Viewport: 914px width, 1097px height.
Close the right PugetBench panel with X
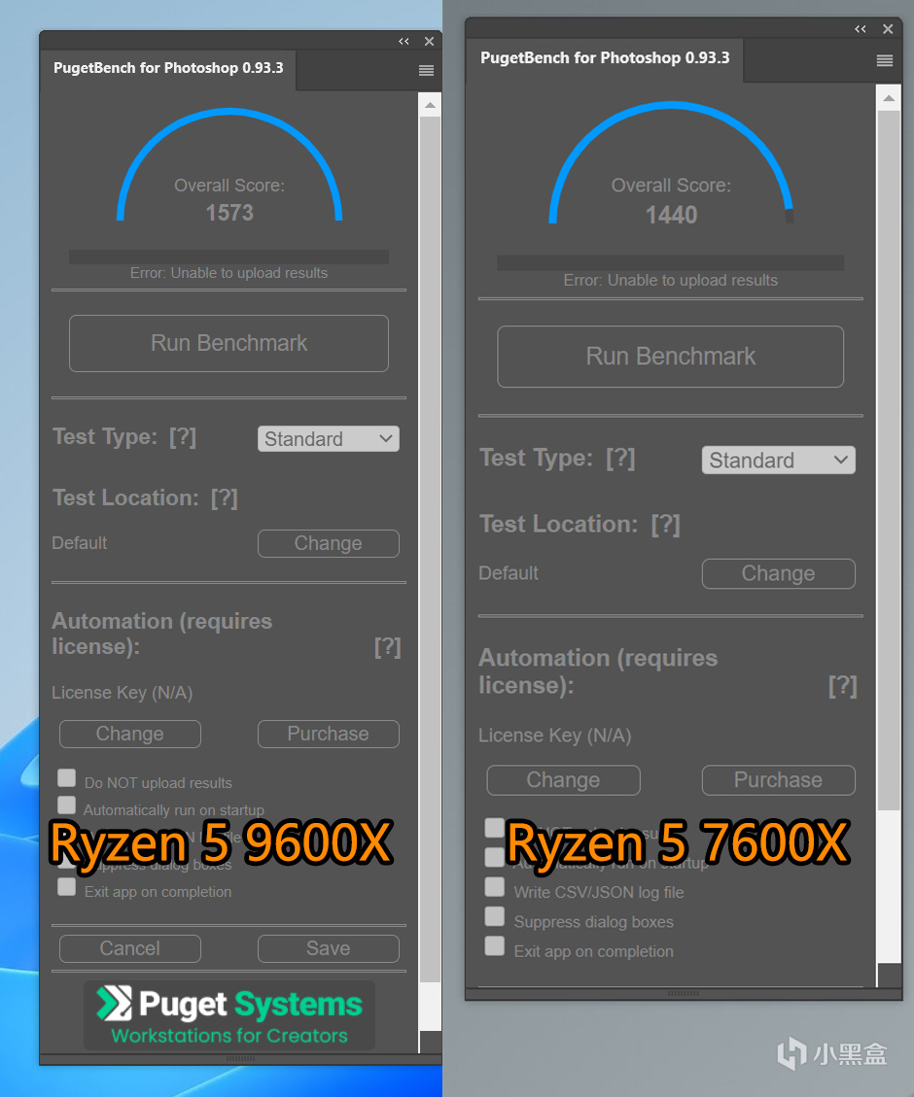click(888, 29)
